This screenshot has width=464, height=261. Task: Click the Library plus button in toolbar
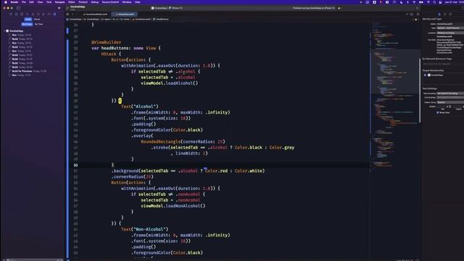418,8
